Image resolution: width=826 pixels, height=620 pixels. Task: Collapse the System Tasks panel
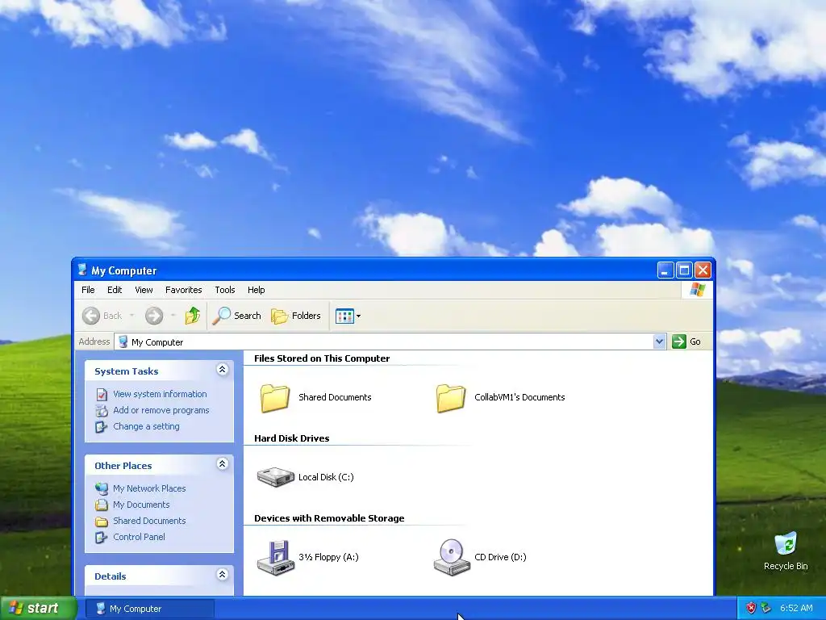[x=223, y=370]
